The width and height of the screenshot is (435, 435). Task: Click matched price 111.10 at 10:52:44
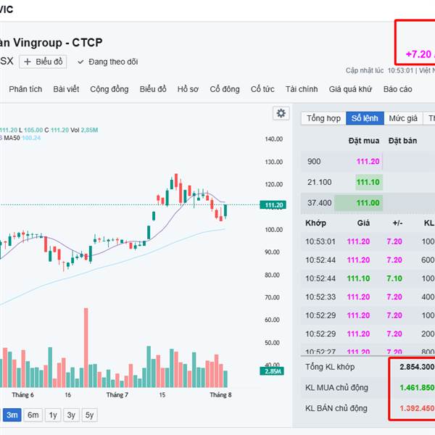[x=358, y=278]
